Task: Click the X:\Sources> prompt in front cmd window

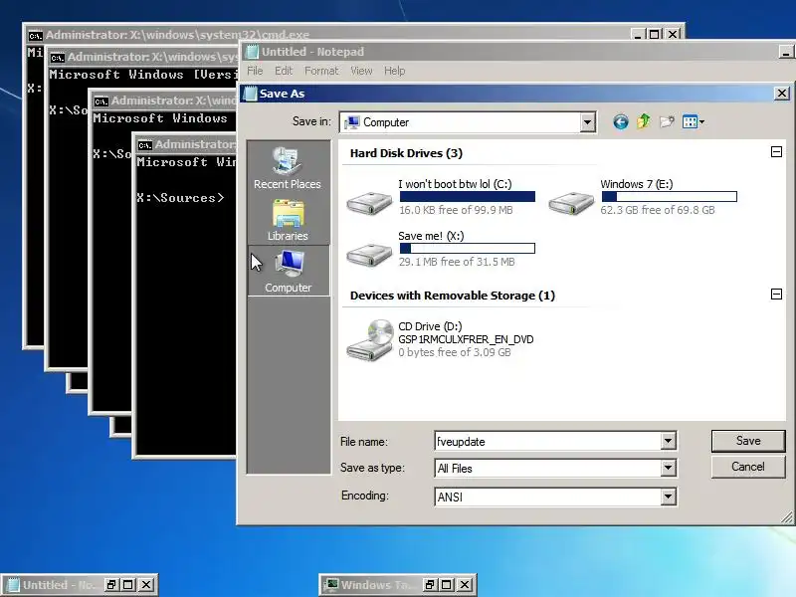Action: [180, 198]
